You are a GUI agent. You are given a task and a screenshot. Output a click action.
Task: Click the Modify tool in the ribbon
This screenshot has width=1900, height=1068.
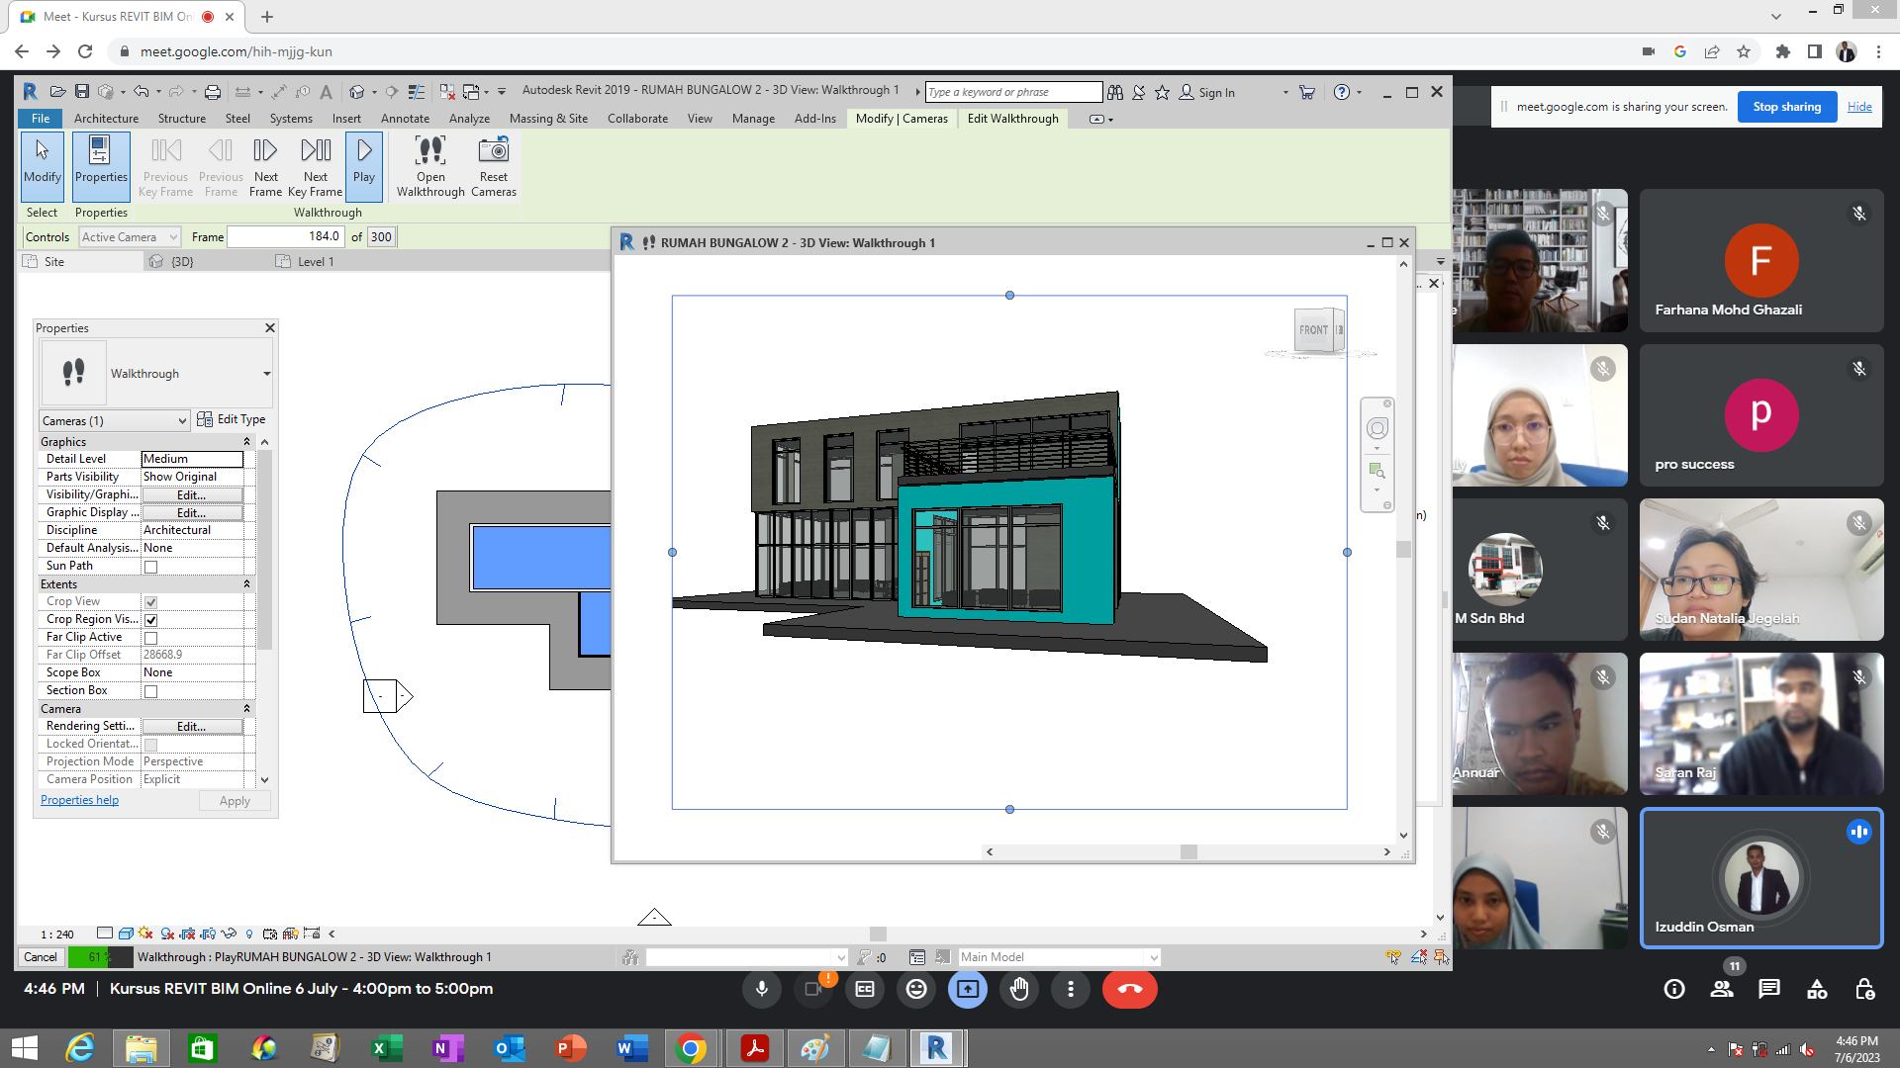point(42,165)
